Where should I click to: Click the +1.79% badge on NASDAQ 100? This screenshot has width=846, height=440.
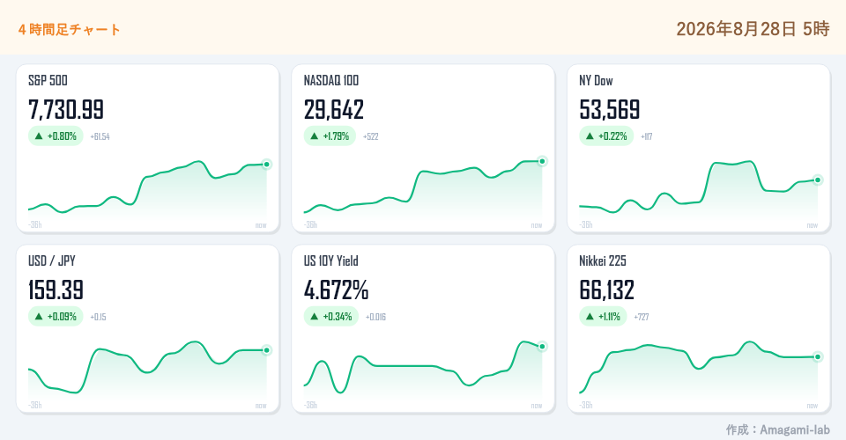(330, 136)
